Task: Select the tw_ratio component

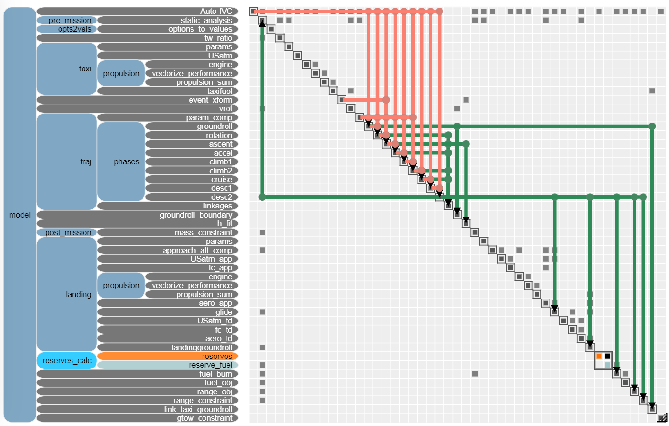Action: pyautogui.click(x=137, y=38)
